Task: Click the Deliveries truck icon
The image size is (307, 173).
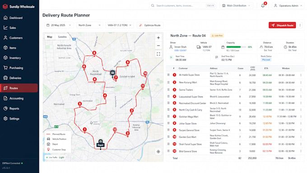Action: (5, 78)
